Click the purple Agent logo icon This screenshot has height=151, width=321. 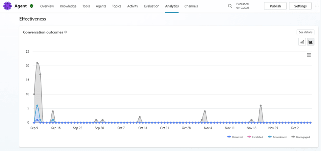pos(8,6)
